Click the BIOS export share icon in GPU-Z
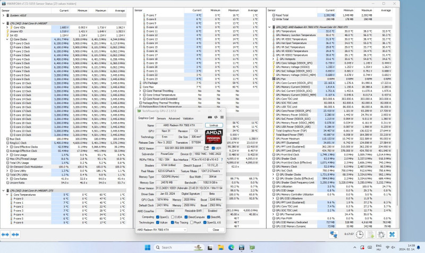 (206, 148)
